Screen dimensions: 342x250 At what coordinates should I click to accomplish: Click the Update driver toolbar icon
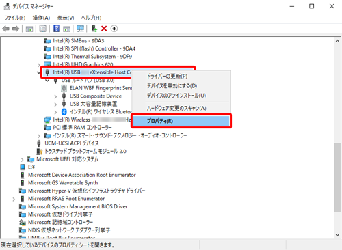coord(94,29)
